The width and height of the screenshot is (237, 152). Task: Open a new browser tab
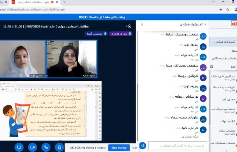coord(65,2)
